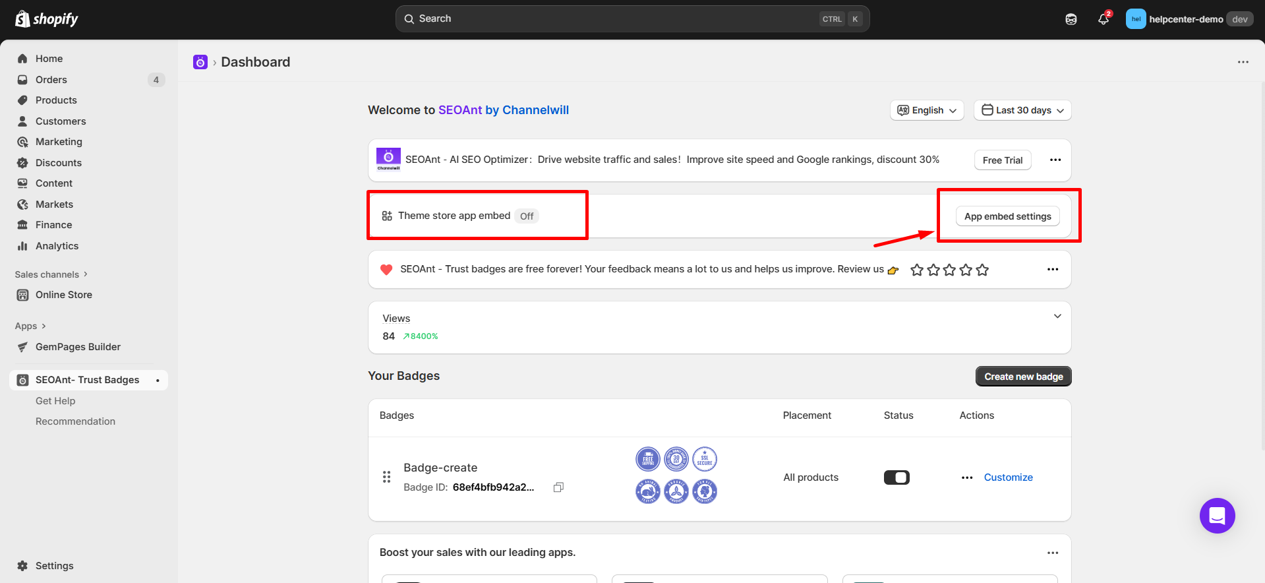Click the App embed settings button
1265x583 pixels.
click(x=1007, y=216)
